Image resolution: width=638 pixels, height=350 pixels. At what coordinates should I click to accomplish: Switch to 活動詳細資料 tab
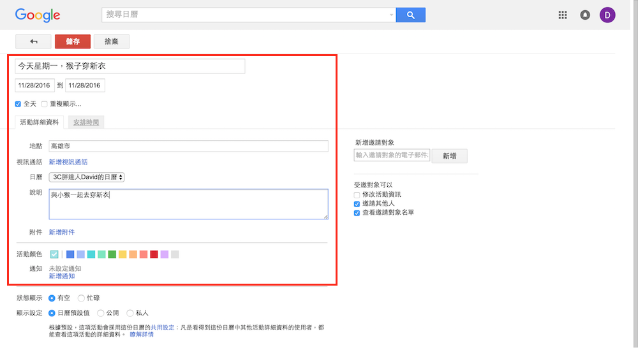point(40,122)
